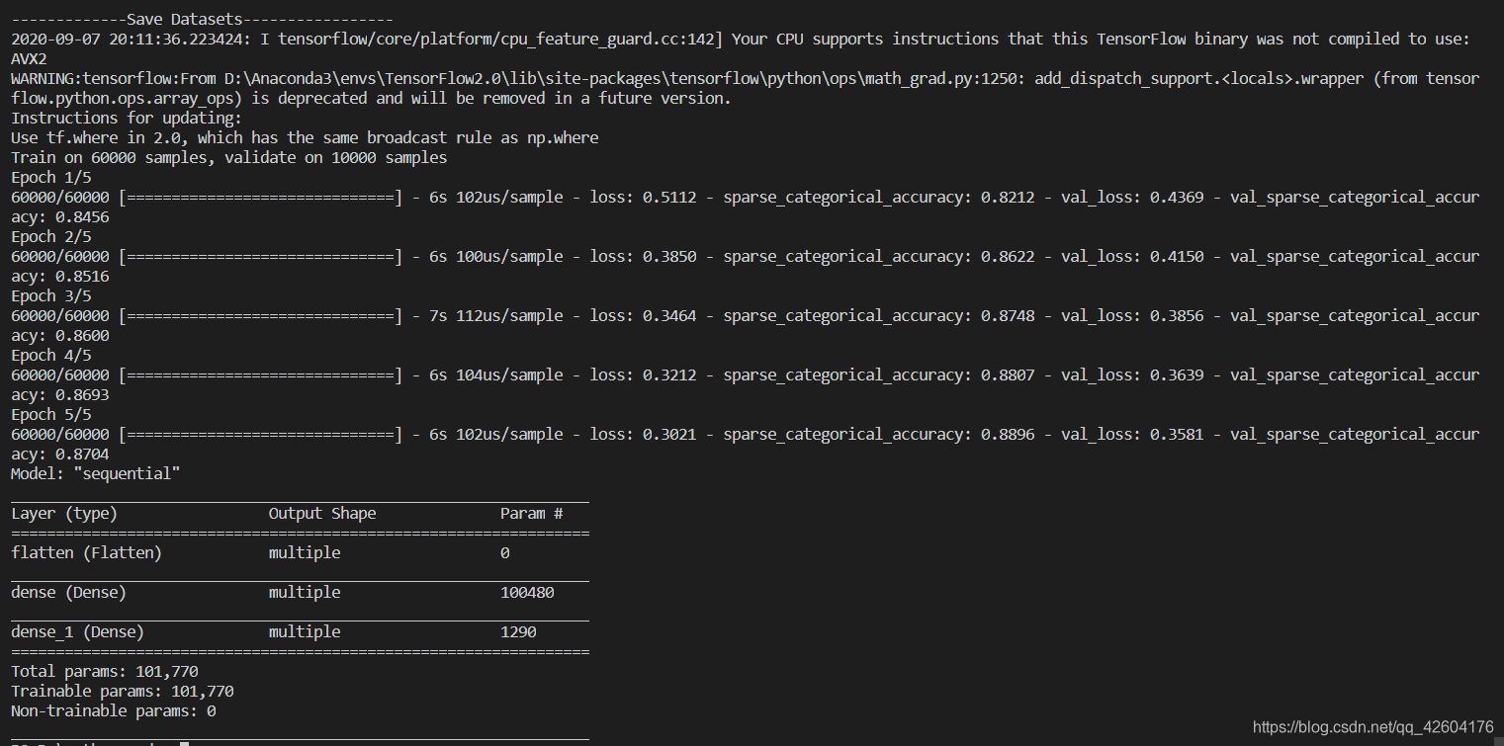Click the 'Use tf.where in 2.0' line
Screen dimensions: 1504x746
tap(305, 138)
